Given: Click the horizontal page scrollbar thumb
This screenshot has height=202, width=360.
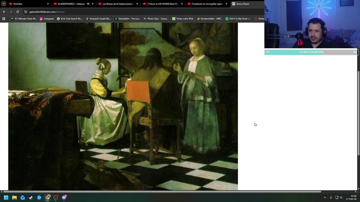Looking at the screenshot, I should (x=162, y=192).
